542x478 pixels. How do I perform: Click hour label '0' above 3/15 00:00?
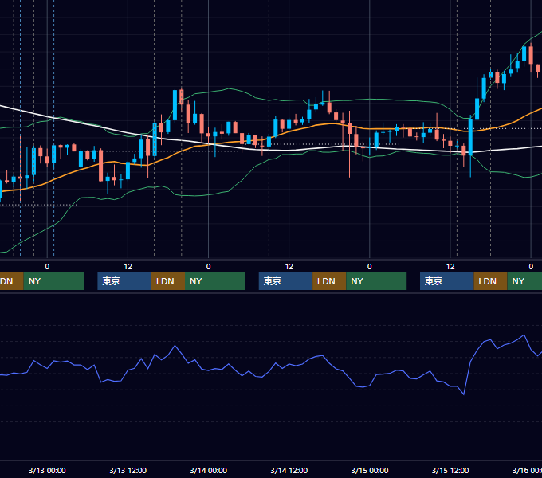click(370, 267)
